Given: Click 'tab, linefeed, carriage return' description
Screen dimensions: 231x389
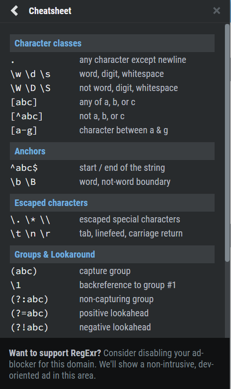Looking at the screenshot, I should [x=131, y=234].
